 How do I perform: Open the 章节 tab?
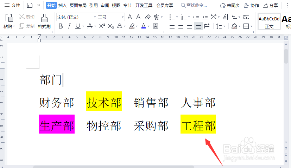pyautogui.click(x=127, y=5)
